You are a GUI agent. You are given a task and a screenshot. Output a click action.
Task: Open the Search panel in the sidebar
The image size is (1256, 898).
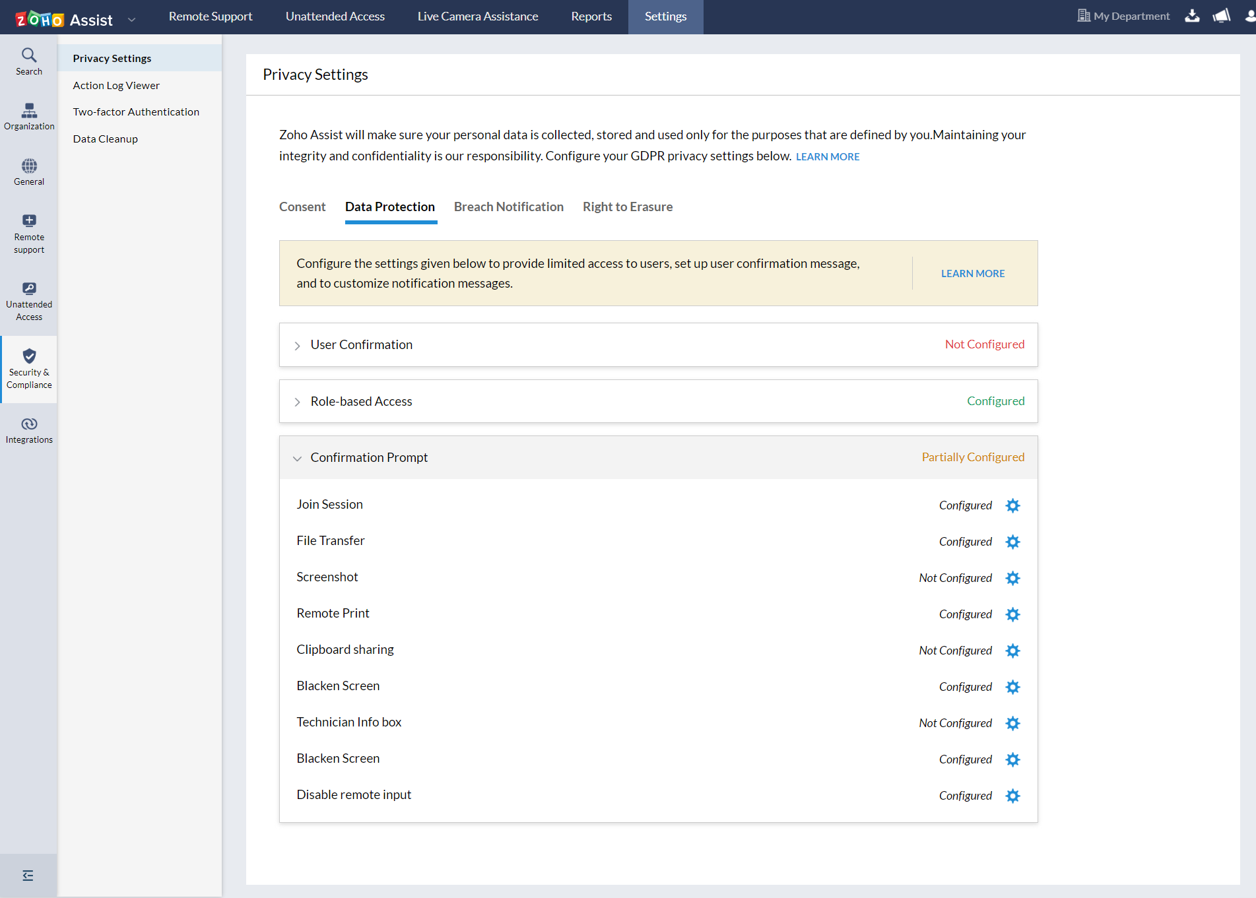tap(28, 60)
